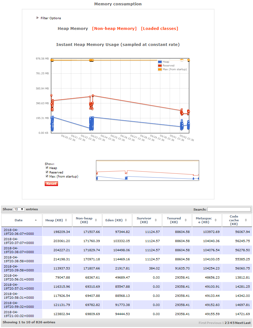This screenshot has width=253, height=328.
Task: Click heap value 214198.31
Action: [x=61, y=259]
